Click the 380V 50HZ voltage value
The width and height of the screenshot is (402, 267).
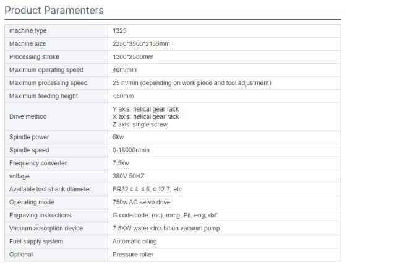tap(129, 176)
